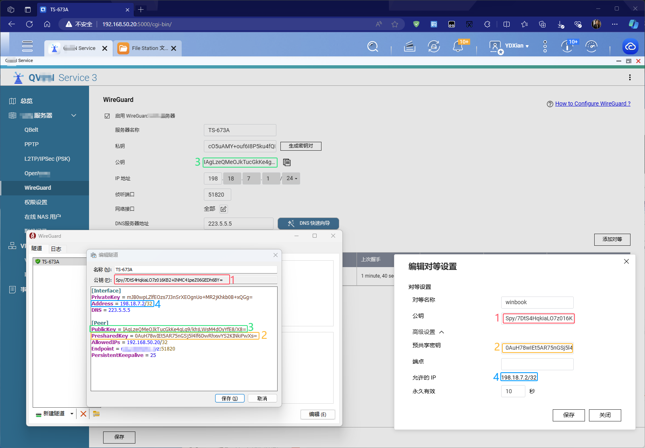The width and height of the screenshot is (645, 448).
Task: Save tunnel in edit tunnel dialog
Action: pyautogui.click(x=230, y=398)
